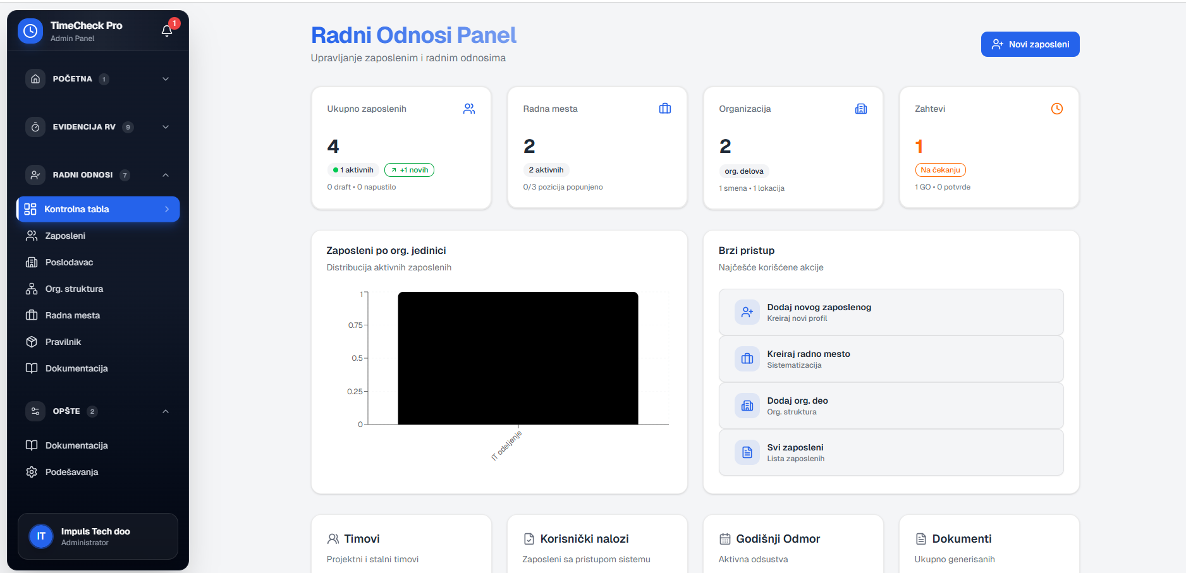
Task: Click the building icon in Organizacija card
Action: coord(861,109)
